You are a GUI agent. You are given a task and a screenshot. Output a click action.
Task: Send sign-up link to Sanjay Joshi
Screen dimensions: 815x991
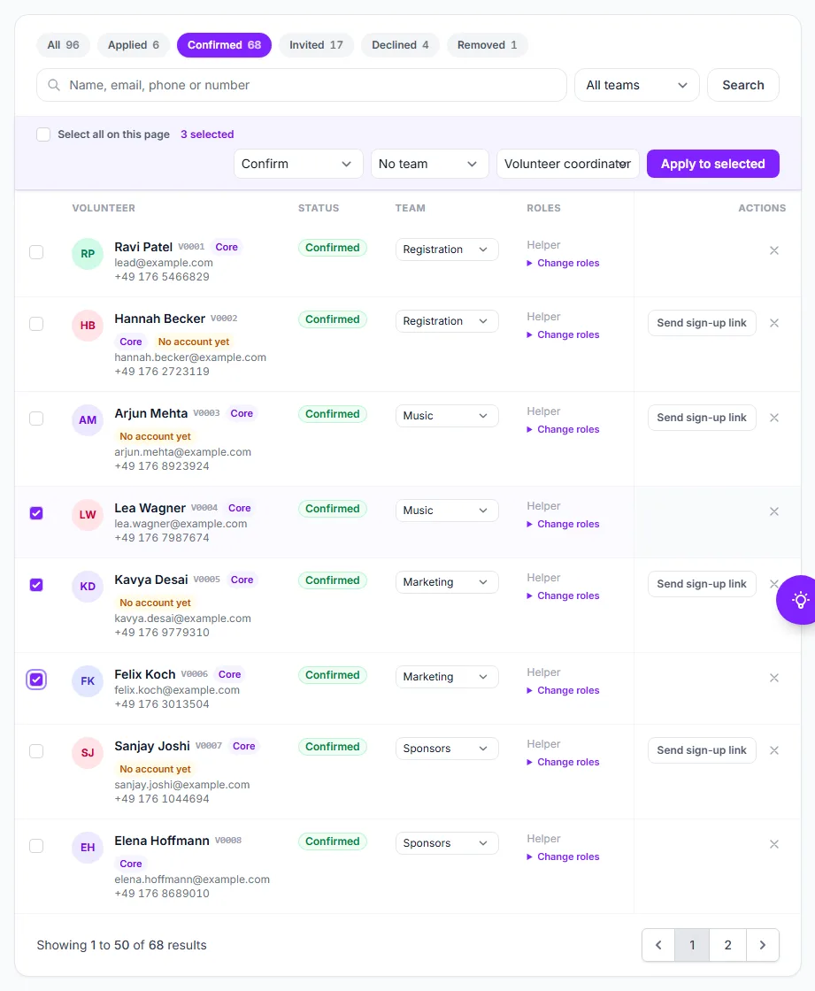702,750
